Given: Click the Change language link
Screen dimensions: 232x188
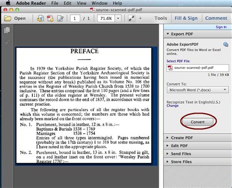Looking at the screenshot, I should [x=172, y=106].
